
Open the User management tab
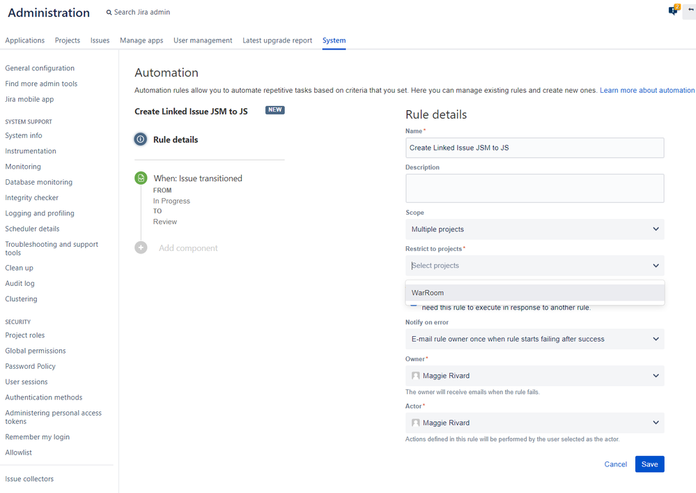[x=203, y=40]
